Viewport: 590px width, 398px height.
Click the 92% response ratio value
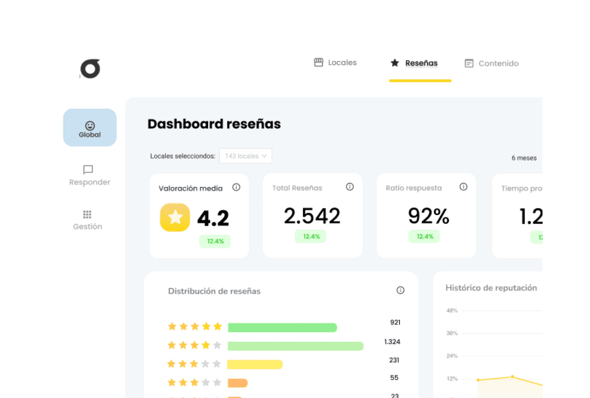428,216
